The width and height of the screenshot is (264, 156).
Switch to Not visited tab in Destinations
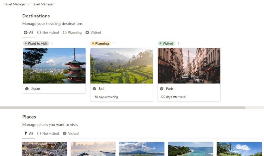(48, 32)
